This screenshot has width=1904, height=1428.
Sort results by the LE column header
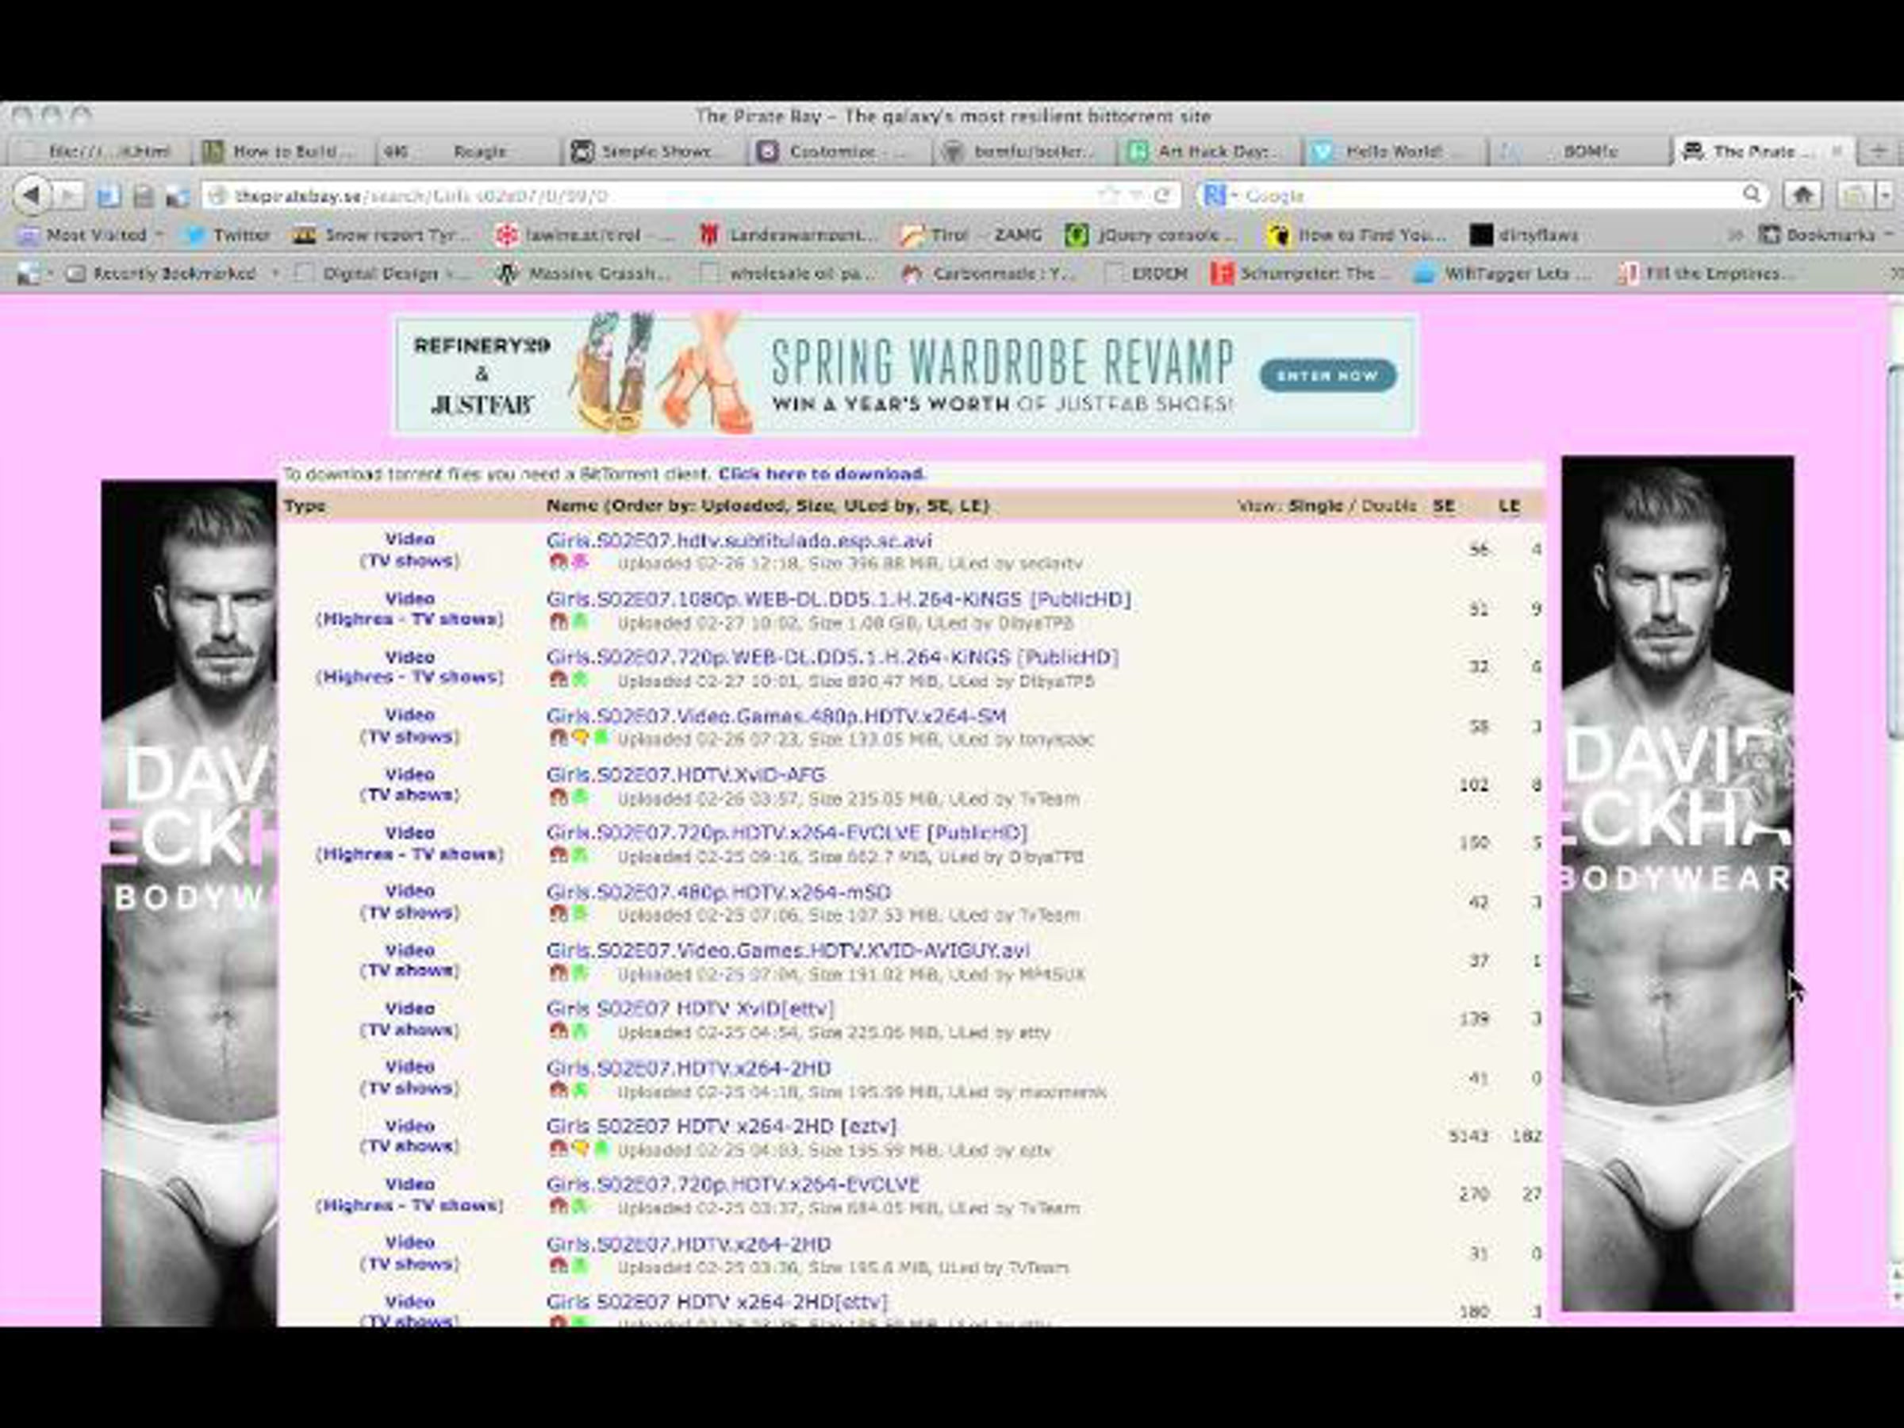coord(1509,506)
